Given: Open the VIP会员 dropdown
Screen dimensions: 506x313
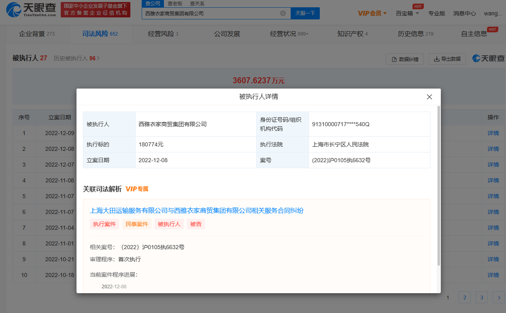Looking at the screenshot, I should pos(372,13).
